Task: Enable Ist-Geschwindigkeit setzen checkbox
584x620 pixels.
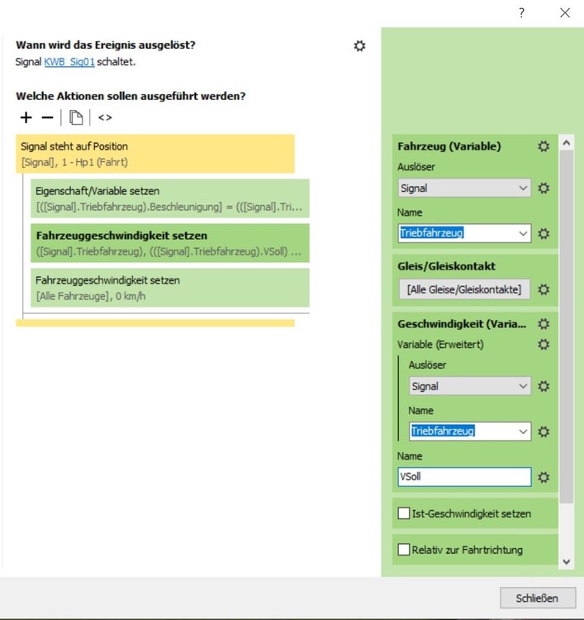Action: pos(404,513)
